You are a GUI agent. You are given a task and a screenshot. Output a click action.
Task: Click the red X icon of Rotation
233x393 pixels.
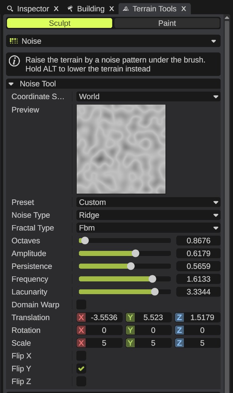(x=81, y=330)
